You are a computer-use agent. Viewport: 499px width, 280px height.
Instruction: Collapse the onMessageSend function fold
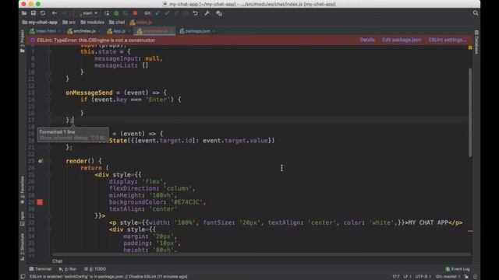[49, 93]
